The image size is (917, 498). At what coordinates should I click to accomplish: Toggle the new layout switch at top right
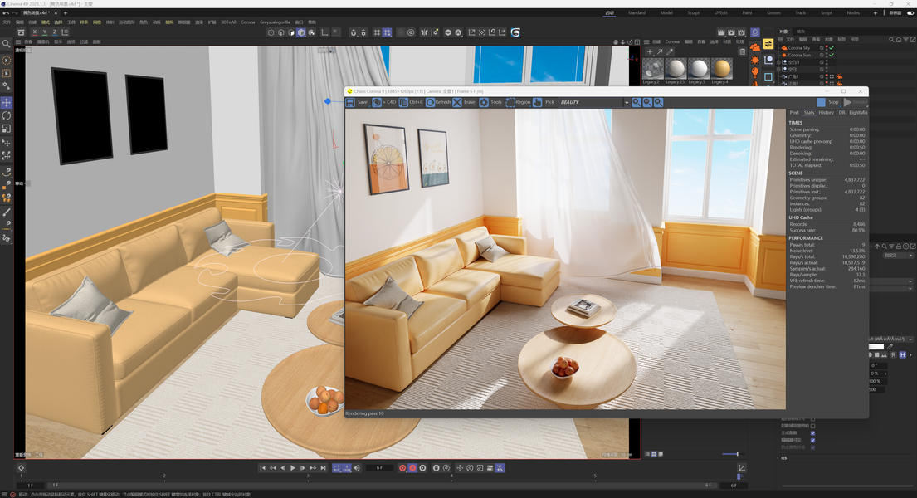(x=910, y=13)
